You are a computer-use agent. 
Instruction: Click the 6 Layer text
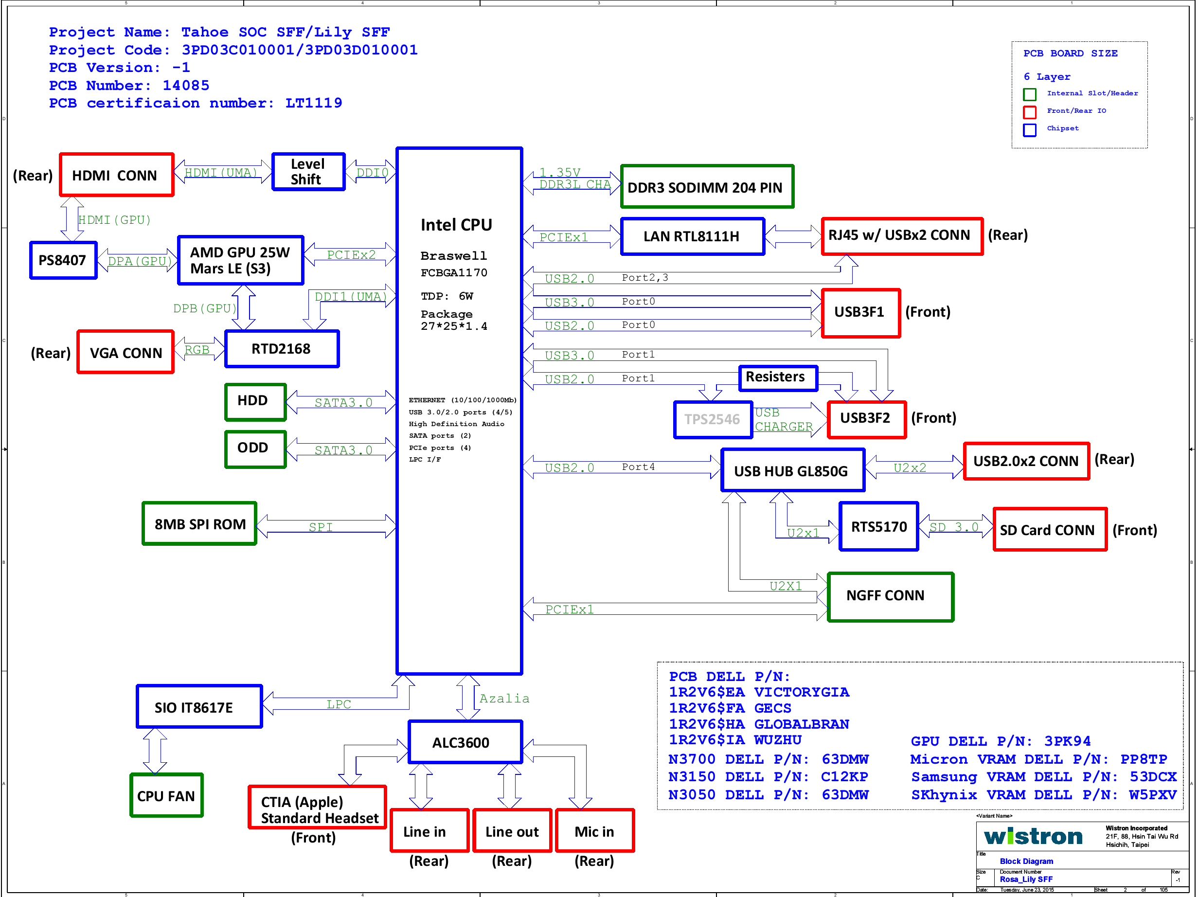point(1046,76)
